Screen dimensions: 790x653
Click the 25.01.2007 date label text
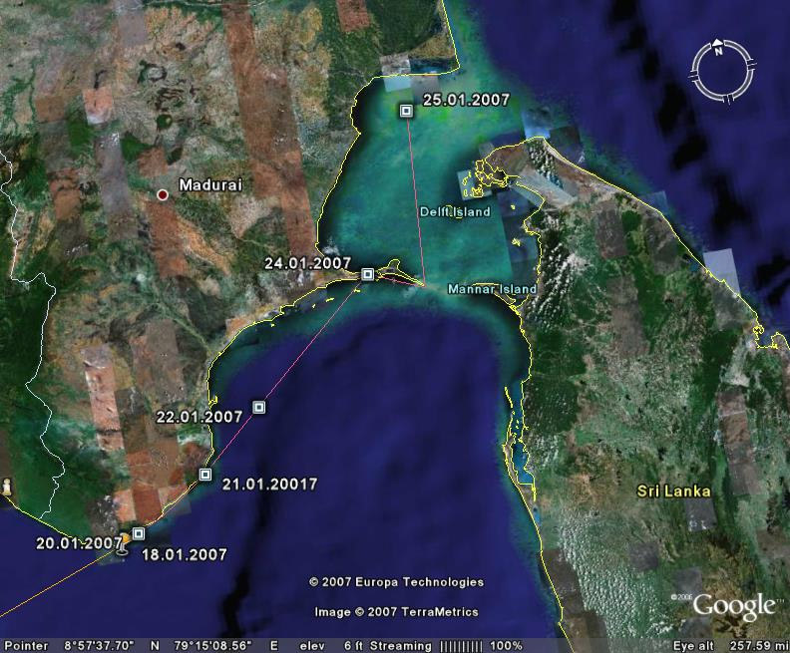[x=466, y=100]
